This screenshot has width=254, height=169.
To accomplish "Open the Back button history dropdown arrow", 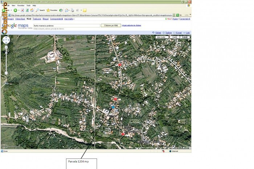I will tap(11, 11).
